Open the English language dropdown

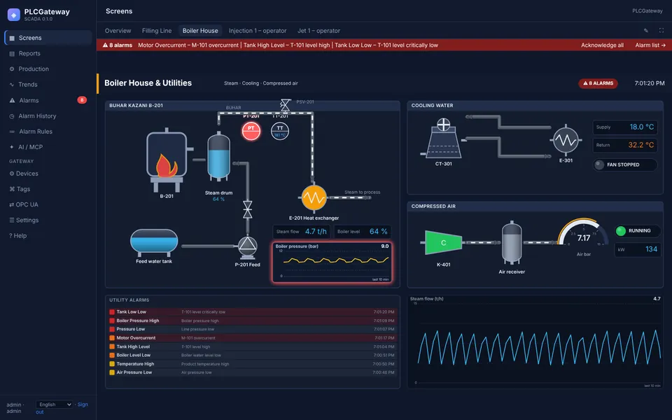pos(55,405)
